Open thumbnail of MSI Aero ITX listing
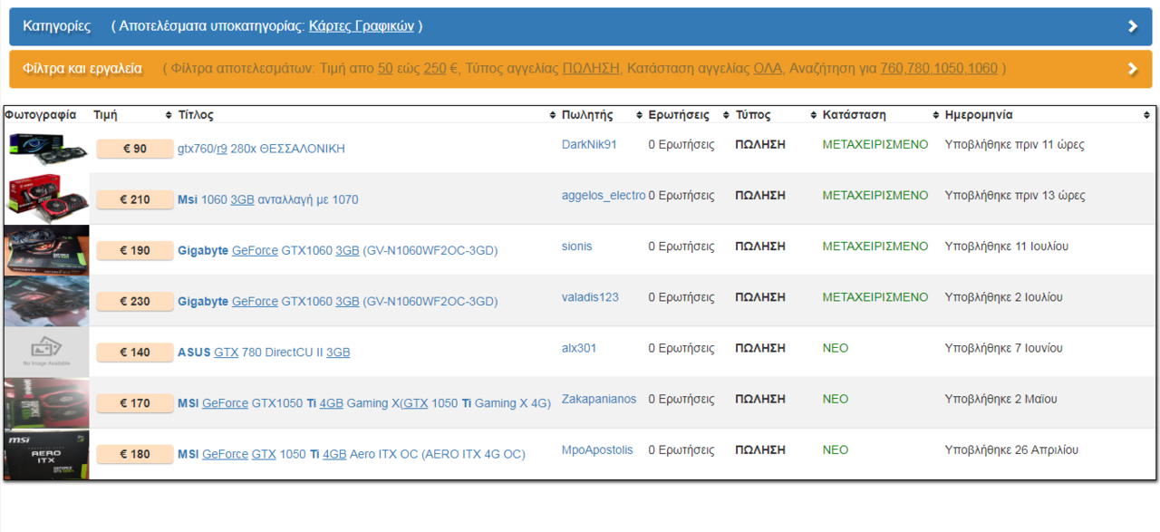1160x532 pixels. click(x=46, y=454)
